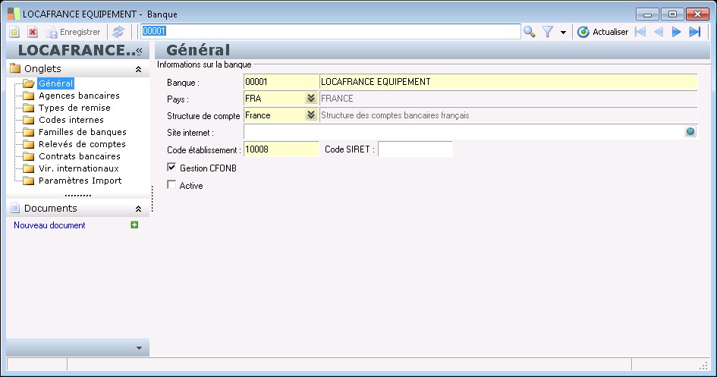Click the FRANCE country name field

click(x=508, y=99)
